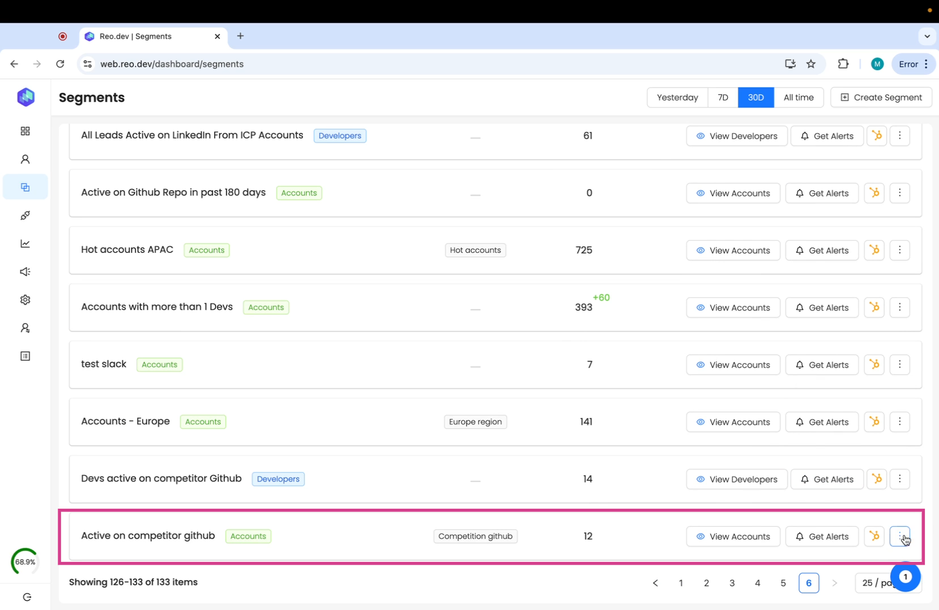This screenshot has height=610, width=939.
Task: Open the settings gear in the sidebar
Action: pyautogui.click(x=25, y=300)
